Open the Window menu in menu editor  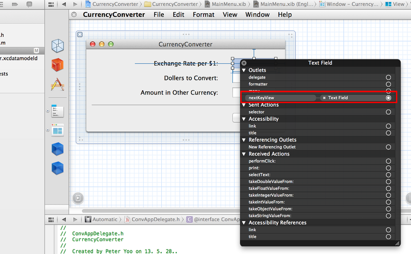(x=257, y=14)
